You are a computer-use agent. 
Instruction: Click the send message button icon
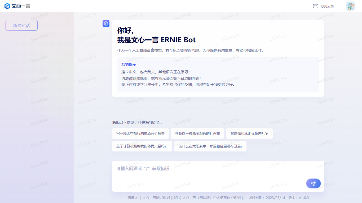click(x=314, y=183)
